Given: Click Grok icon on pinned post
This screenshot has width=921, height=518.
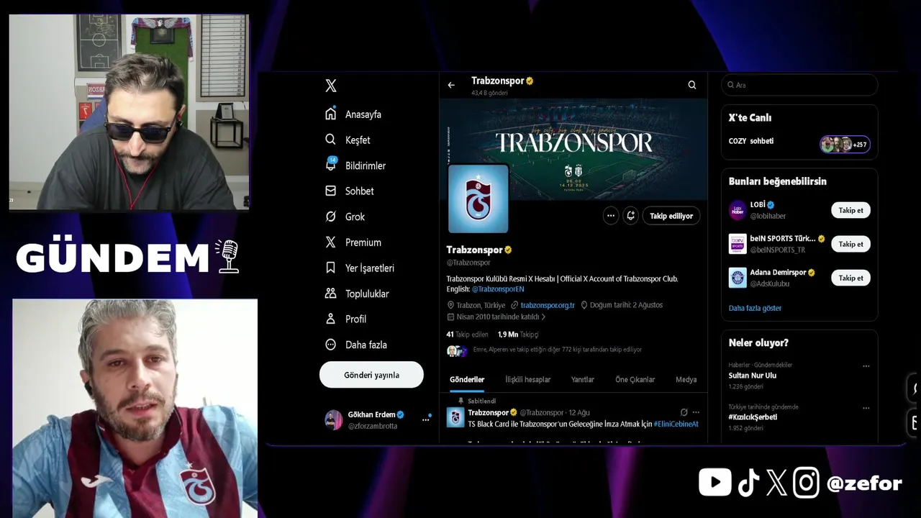Looking at the screenshot, I should click(684, 412).
